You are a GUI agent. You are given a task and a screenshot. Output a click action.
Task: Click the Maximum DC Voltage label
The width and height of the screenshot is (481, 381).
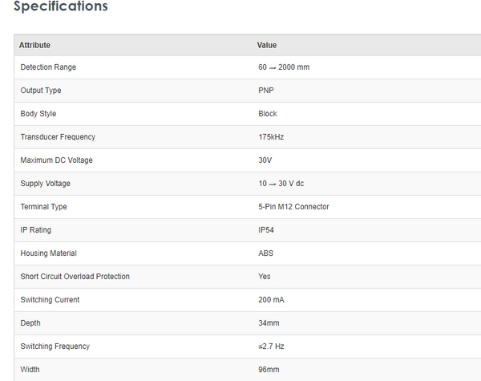[x=57, y=160]
